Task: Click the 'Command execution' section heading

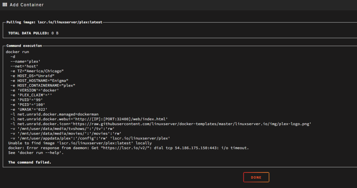Action: [24, 46]
